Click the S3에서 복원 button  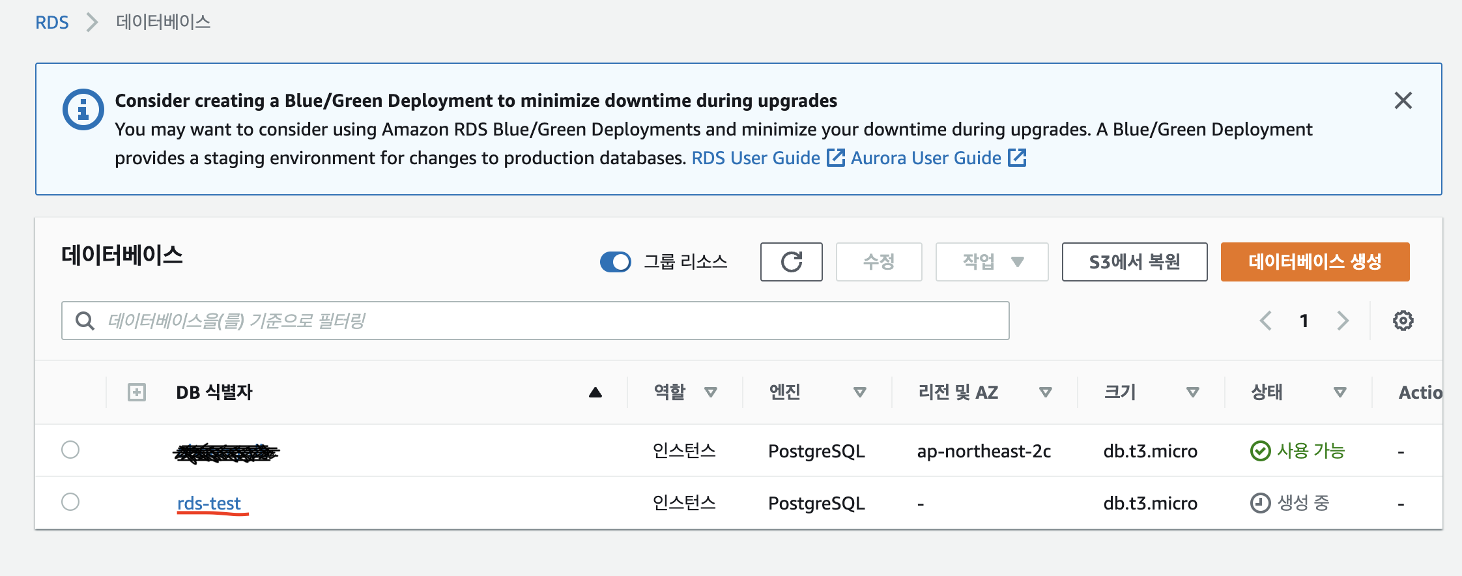pos(1134,262)
